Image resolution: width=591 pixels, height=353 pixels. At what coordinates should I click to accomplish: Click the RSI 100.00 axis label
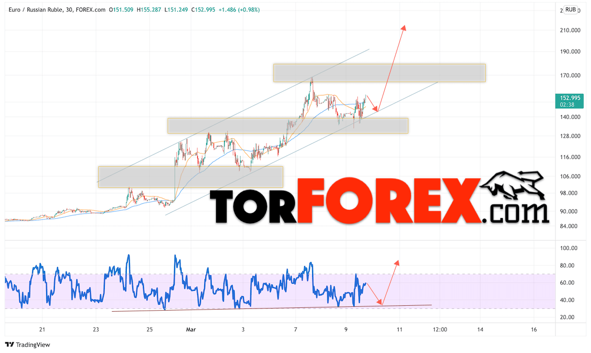569,248
